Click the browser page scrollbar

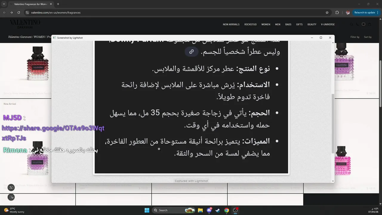pyautogui.click(x=380, y=84)
